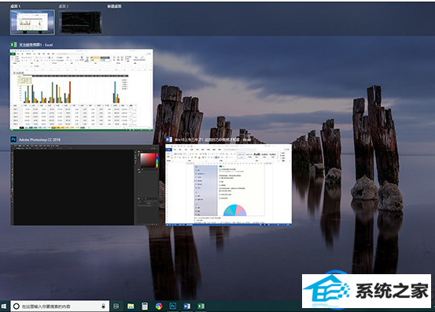Click the microphone icon in the search box
Image resolution: width=435 pixels, height=312 pixels.
tap(103, 306)
